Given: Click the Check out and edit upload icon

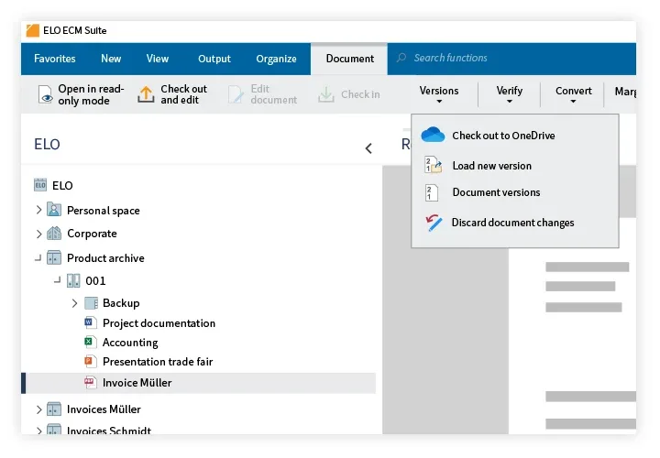Looking at the screenshot, I should click(x=146, y=94).
